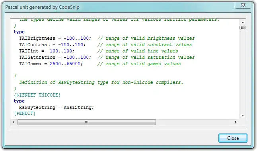This screenshot has width=257, height=151.
Task: Click horizontal scrollbar left arrow
Action: (14, 122)
